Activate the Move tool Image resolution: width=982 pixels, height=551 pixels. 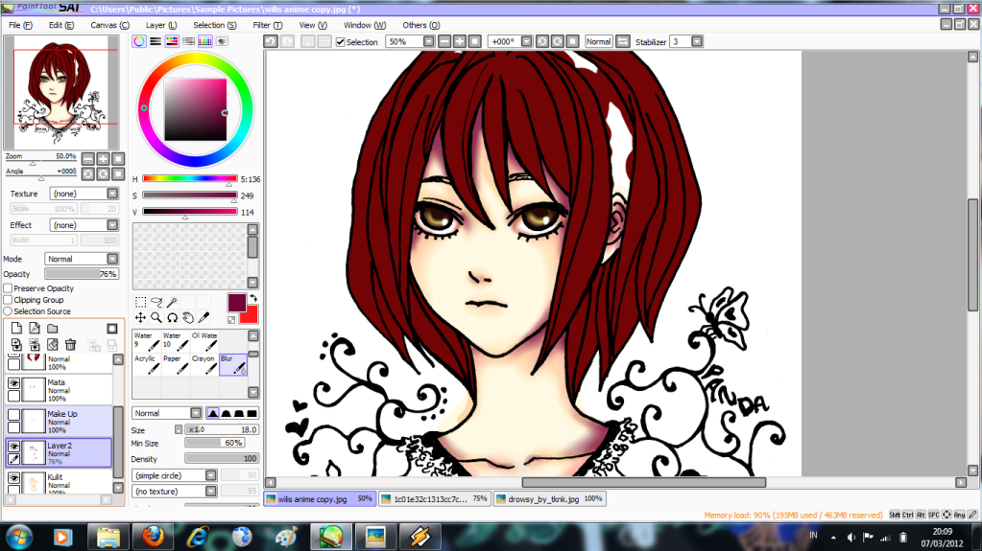tap(141, 317)
